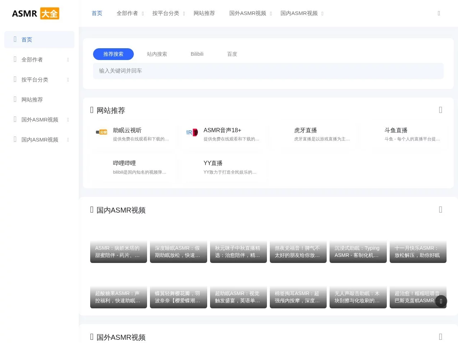This screenshot has width=458, height=343.
Task: Open the ASMR音声18+ site link
Action: [223, 134]
